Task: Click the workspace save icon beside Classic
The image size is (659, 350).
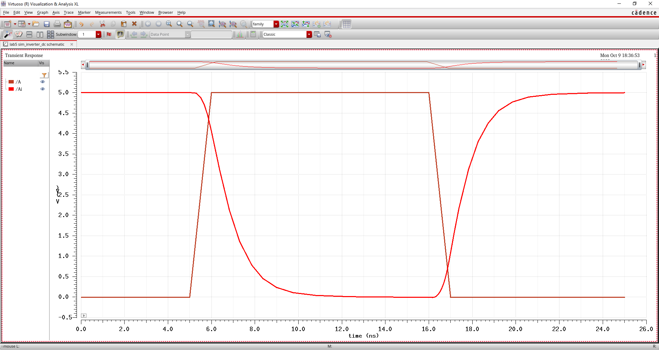Action: (317, 34)
